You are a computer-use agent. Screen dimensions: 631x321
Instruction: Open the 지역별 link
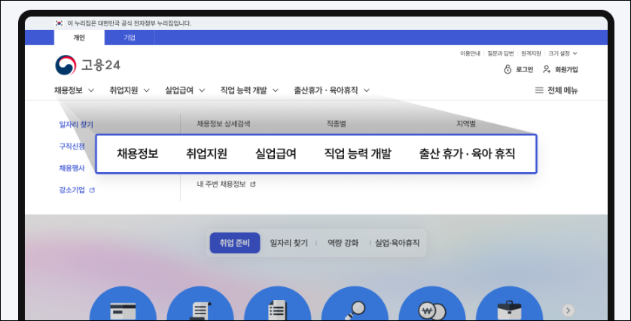[x=466, y=124]
